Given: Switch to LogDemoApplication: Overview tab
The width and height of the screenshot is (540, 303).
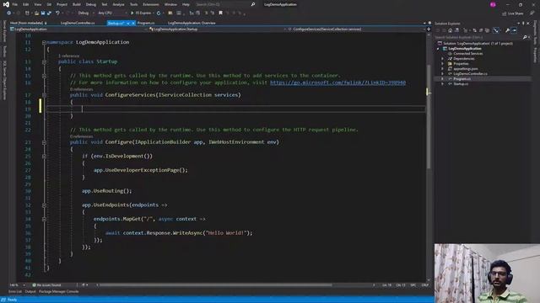Looking at the screenshot, I should [x=192, y=23].
